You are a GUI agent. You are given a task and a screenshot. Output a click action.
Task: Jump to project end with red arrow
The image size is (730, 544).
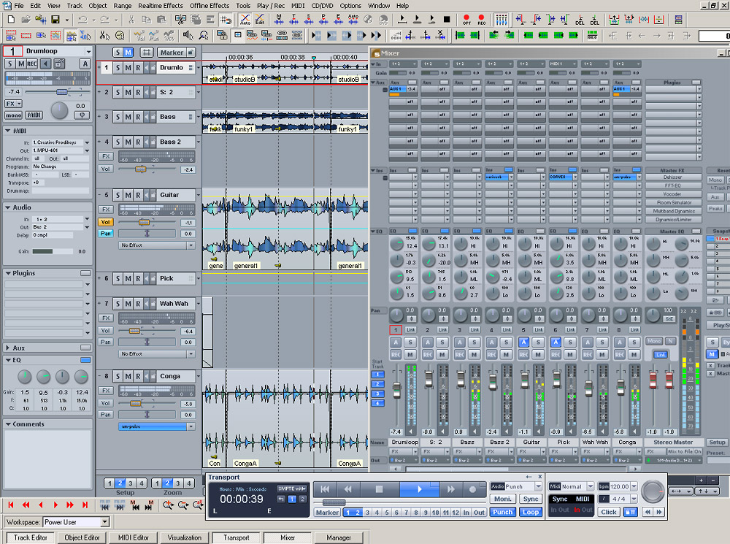tap(85, 505)
